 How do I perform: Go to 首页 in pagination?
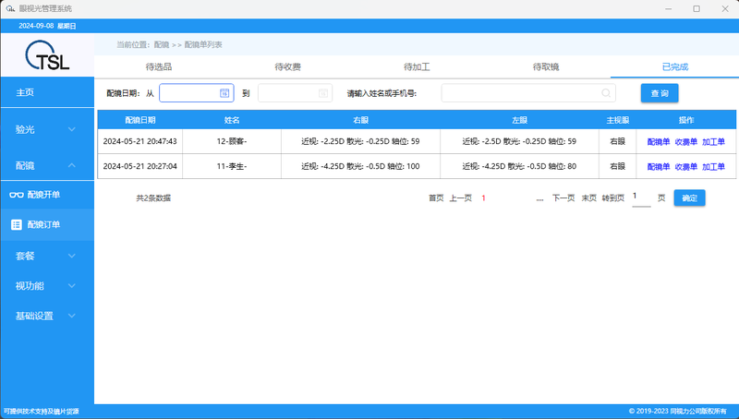(x=436, y=198)
